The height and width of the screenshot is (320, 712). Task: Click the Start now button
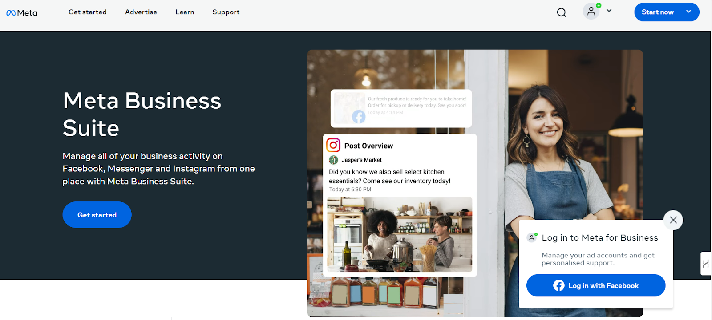pos(657,12)
